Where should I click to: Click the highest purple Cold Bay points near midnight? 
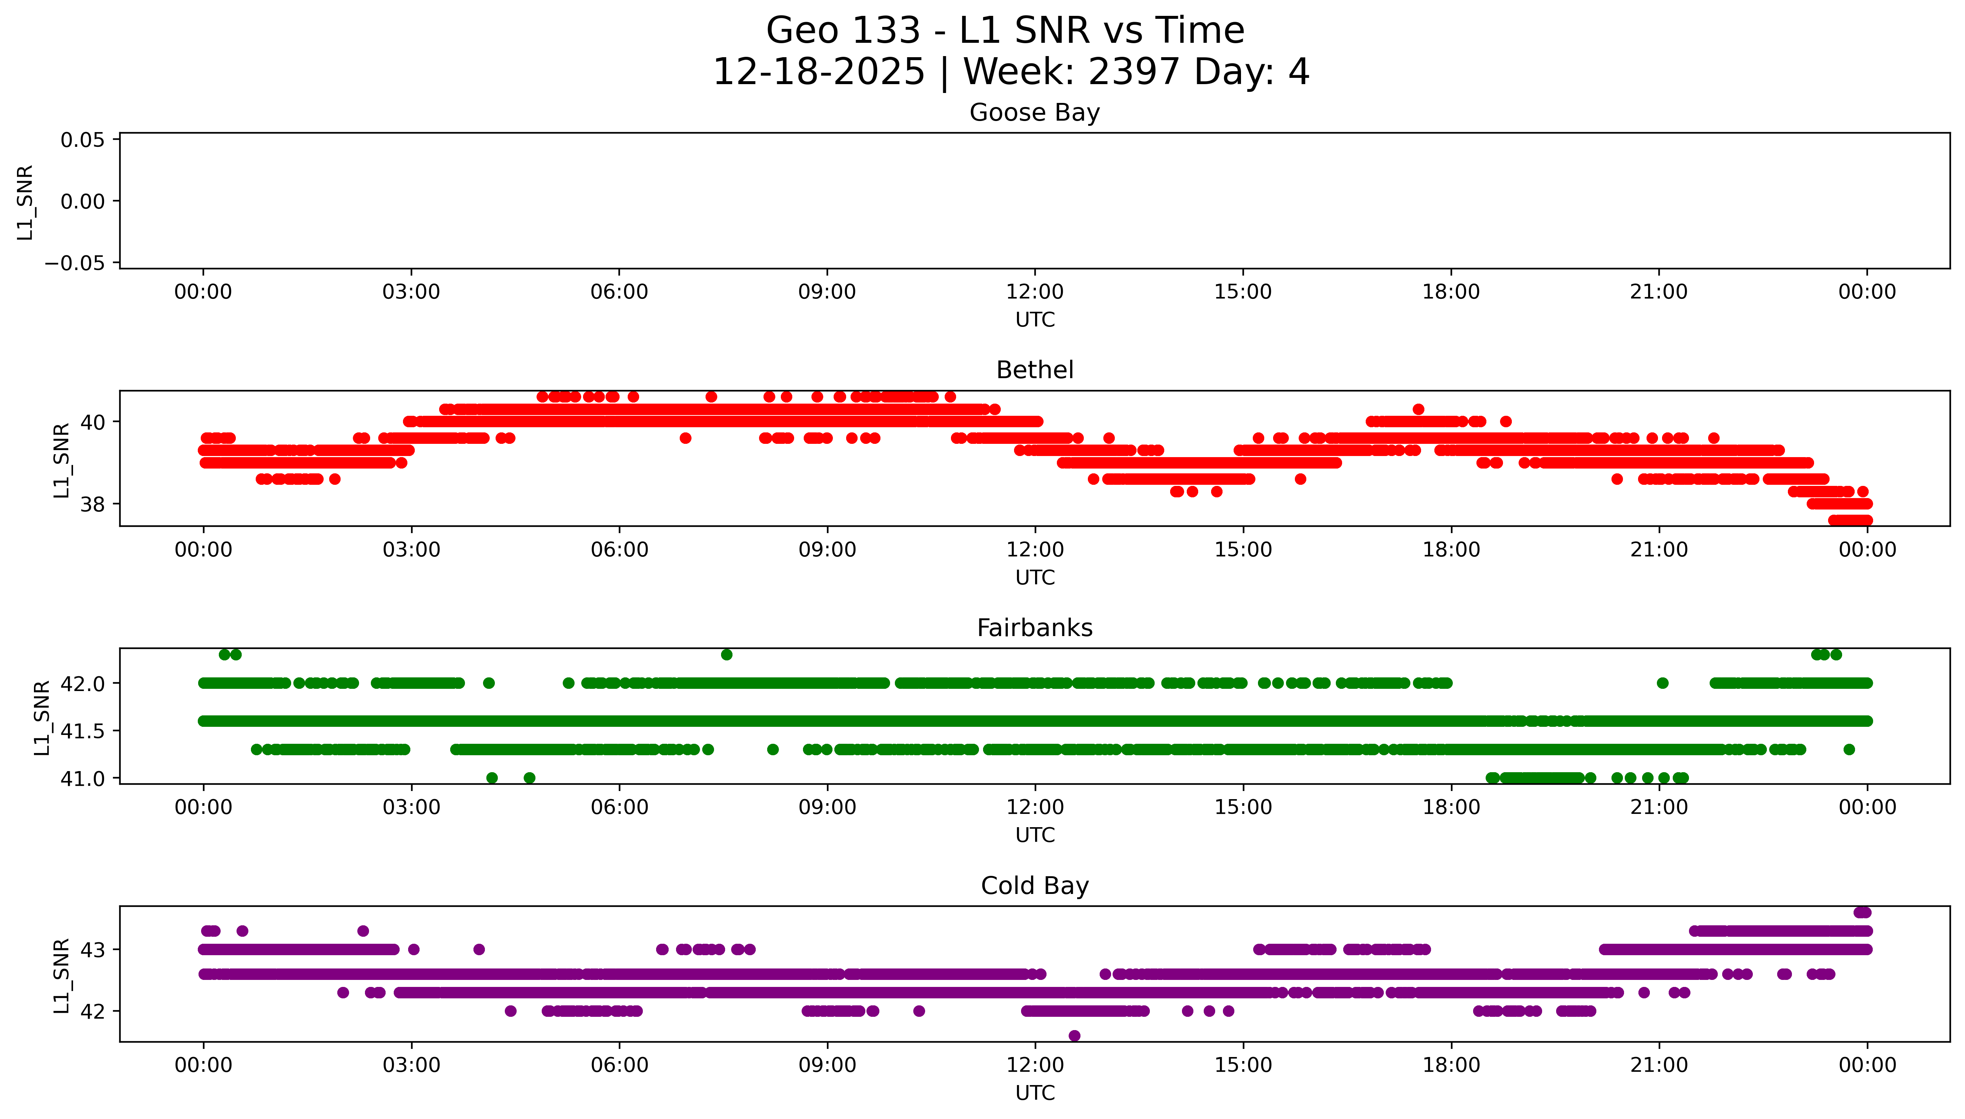pyautogui.click(x=1862, y=912)
